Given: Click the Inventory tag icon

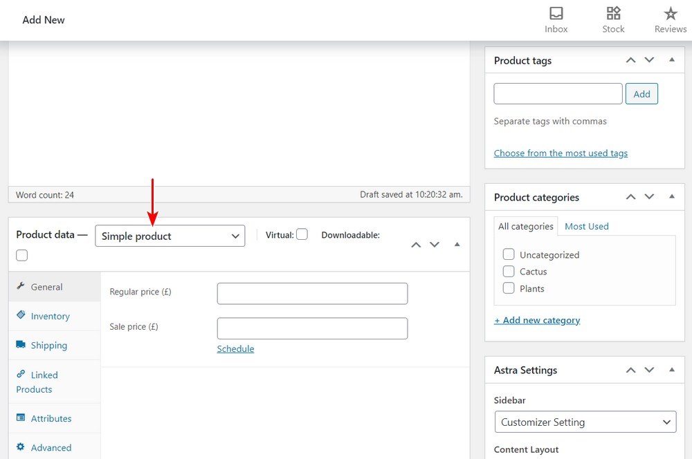Looking at the screenshot, I should click(x=21, y=315).
